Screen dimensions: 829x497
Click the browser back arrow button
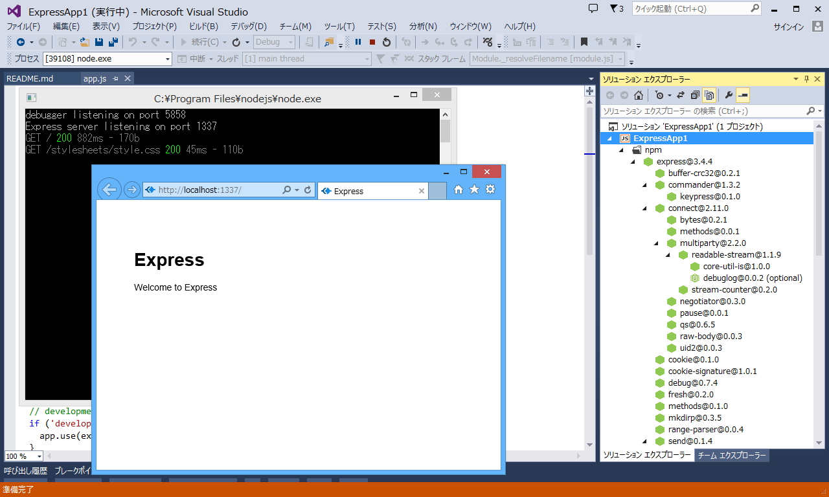(x=109, y=190)
